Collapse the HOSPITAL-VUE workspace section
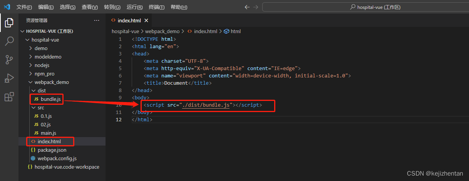Image resolution: width=469 pixels, height=181 pixels. point(62,31)
